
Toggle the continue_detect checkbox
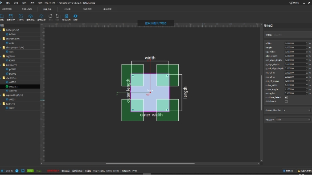(286, 98)
